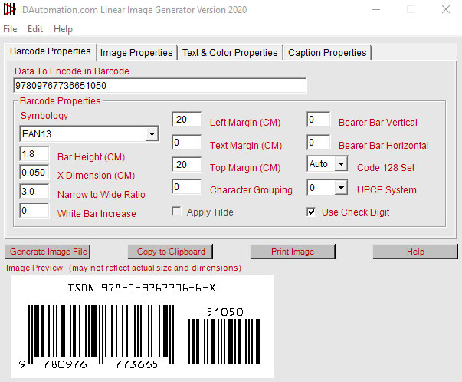The width and height of the screenshot is (462, 382).
Task: Click the Use Check Digit label
Action: coord(356,212)
